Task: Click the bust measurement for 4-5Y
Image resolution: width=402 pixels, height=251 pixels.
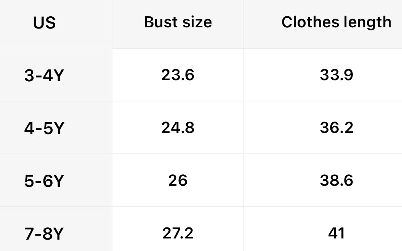Action: 178,128
